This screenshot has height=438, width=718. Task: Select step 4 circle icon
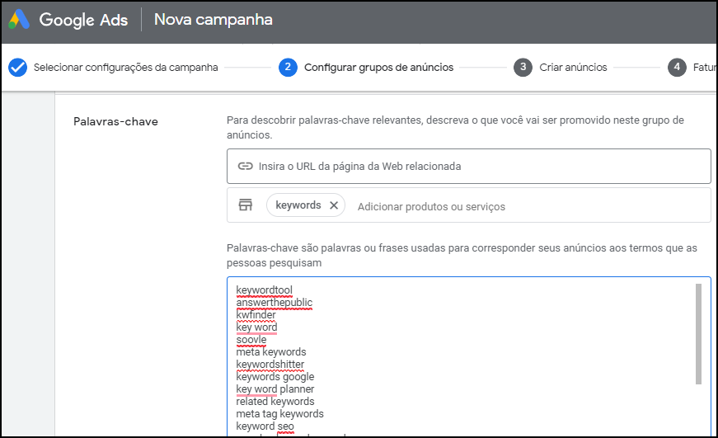[676, 68]
